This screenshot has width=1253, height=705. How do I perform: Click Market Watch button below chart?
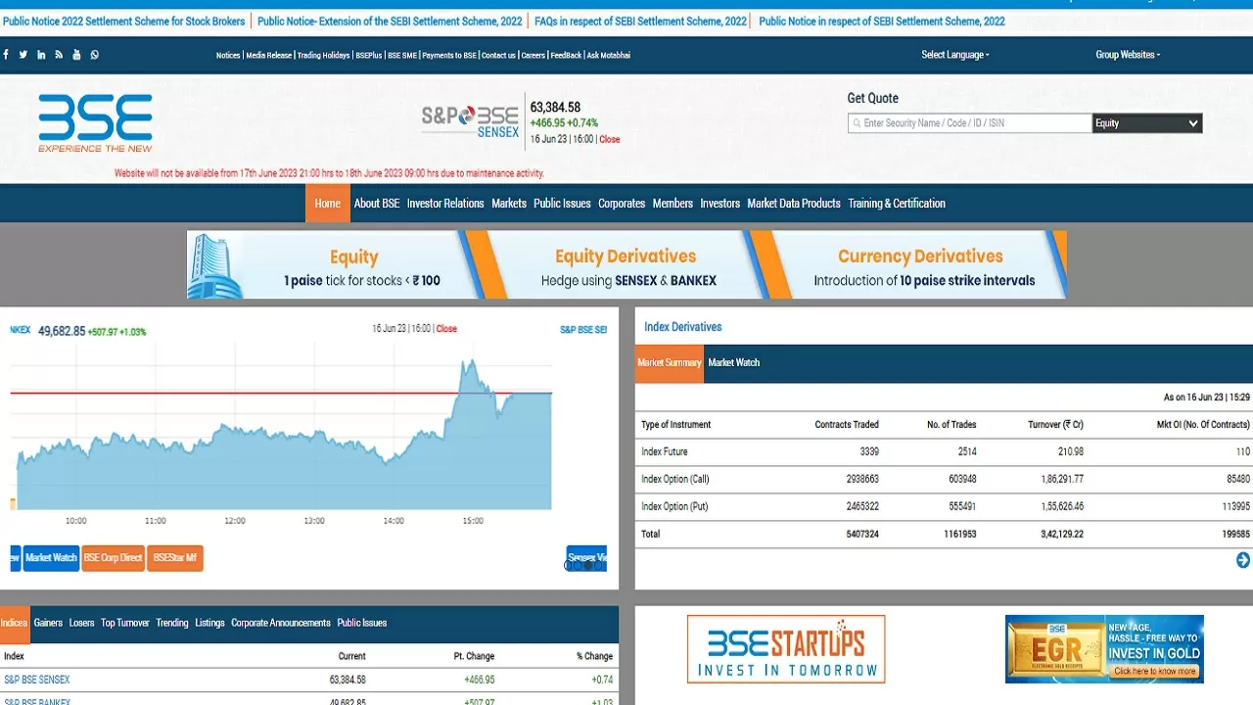tap(51, 558)
